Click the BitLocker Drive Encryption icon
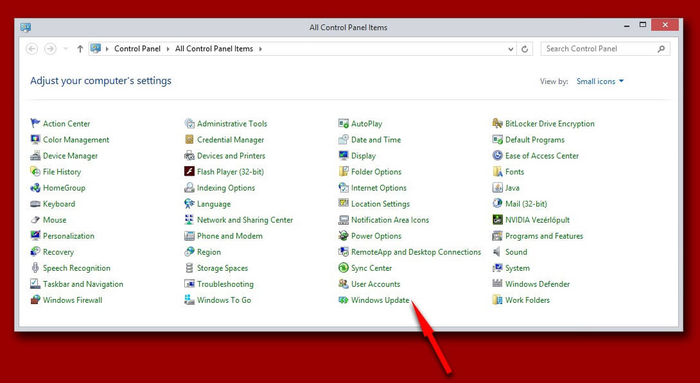This screenshot has height=383, width=700. pyautogui.click(x=497, y=123)
